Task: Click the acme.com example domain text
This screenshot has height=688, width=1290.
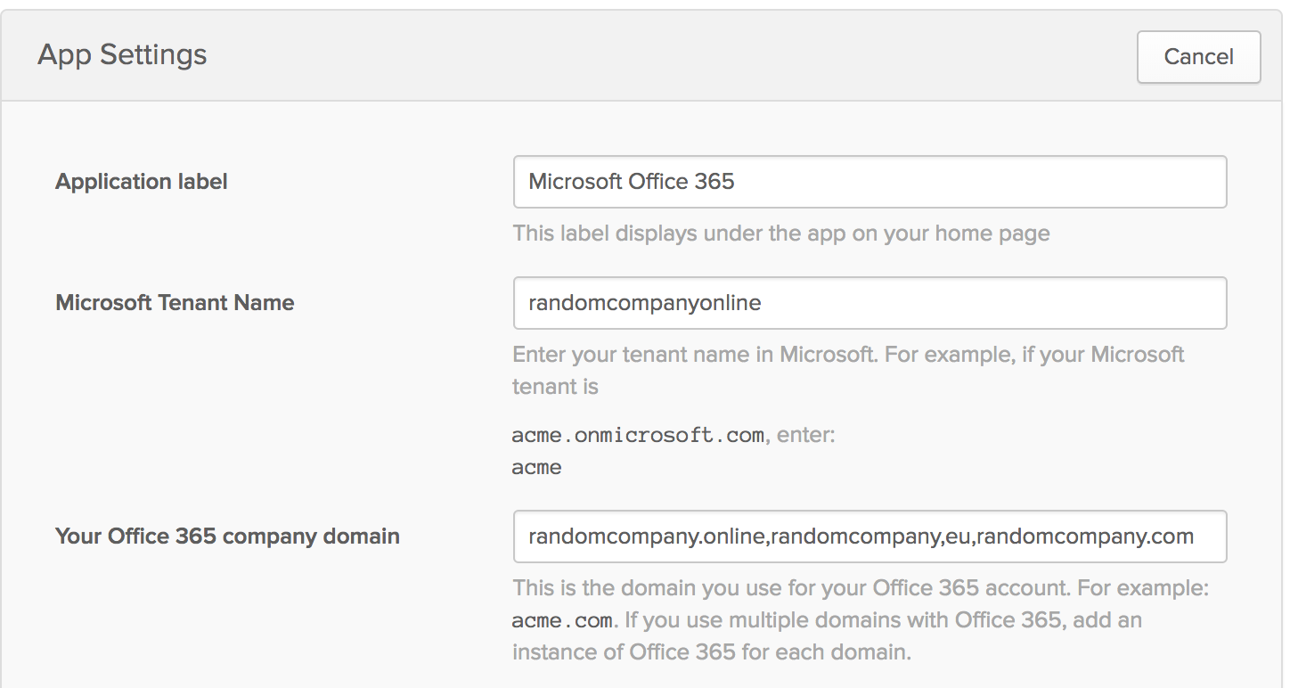Action: (562, 620)
